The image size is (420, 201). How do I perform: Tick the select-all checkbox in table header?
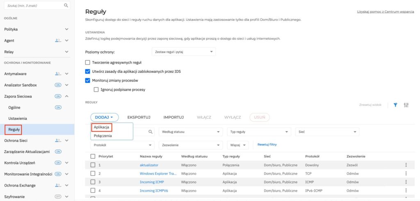[x=93, y=156]
